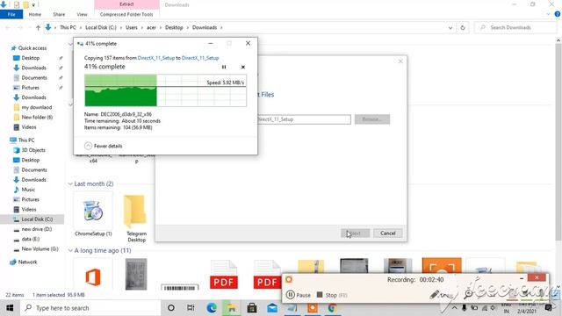Select Local Disk (C:) in sidebar

pos(37,219)
